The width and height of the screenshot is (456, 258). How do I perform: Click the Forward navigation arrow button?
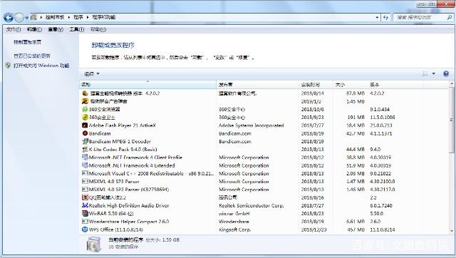coord(19,18)
